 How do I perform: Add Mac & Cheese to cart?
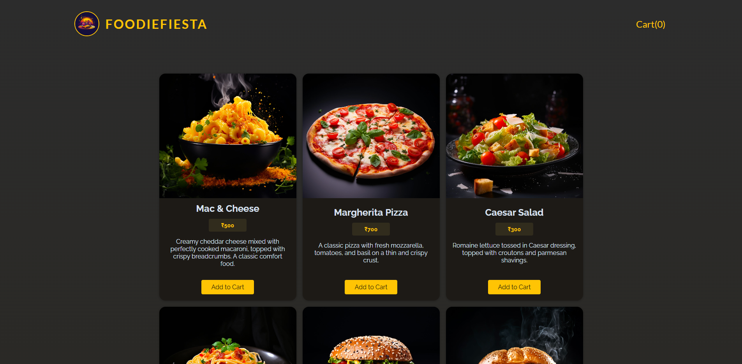(227, 287)
